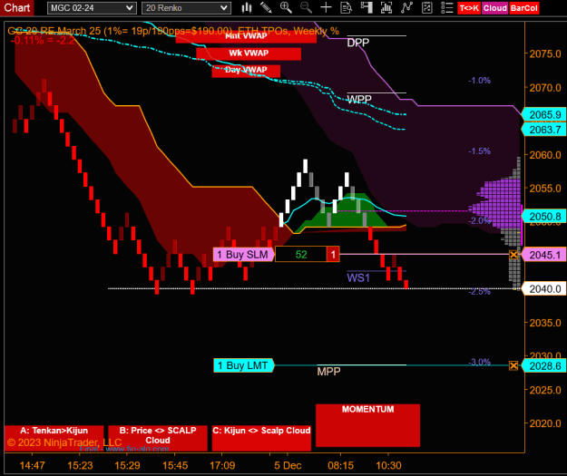Open the bar type chart style icon
The height and width of the screenshot is (476, 567).
point(247,7)
